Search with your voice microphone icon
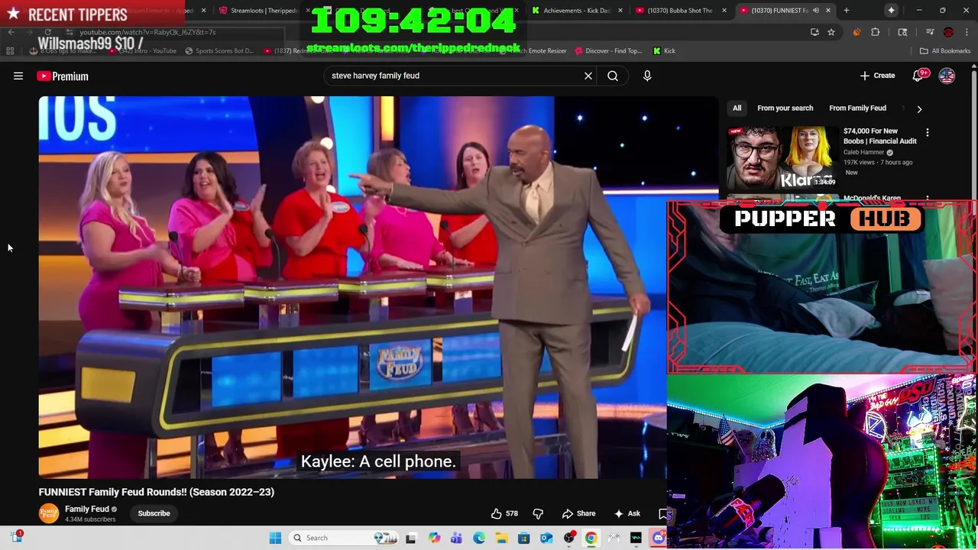Image resolution: width=978 pixels, height=550 pixels. point(647,76)
